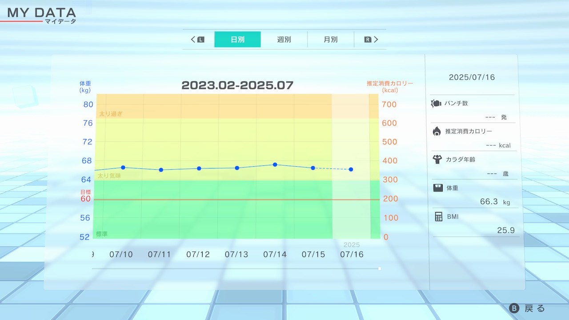Image resolution: width=569 pixels, height=320 pixels.
Task: Click the 標準 zone label
Action: pos(101,234)
